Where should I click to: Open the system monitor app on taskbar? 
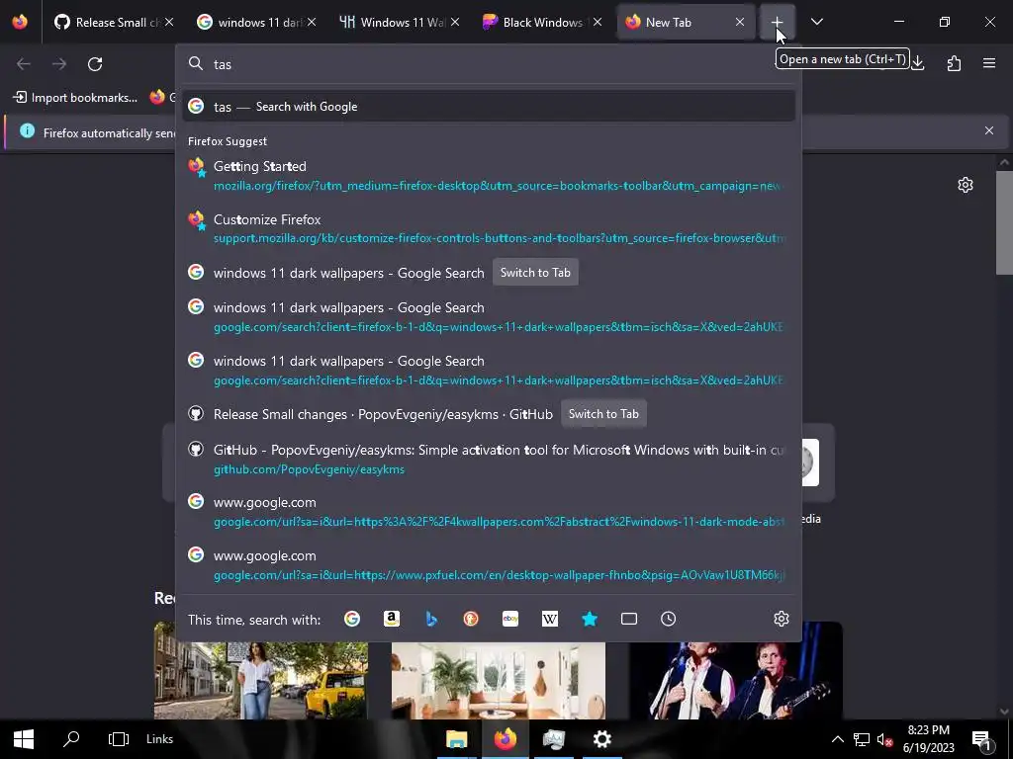tap(554, 739)
